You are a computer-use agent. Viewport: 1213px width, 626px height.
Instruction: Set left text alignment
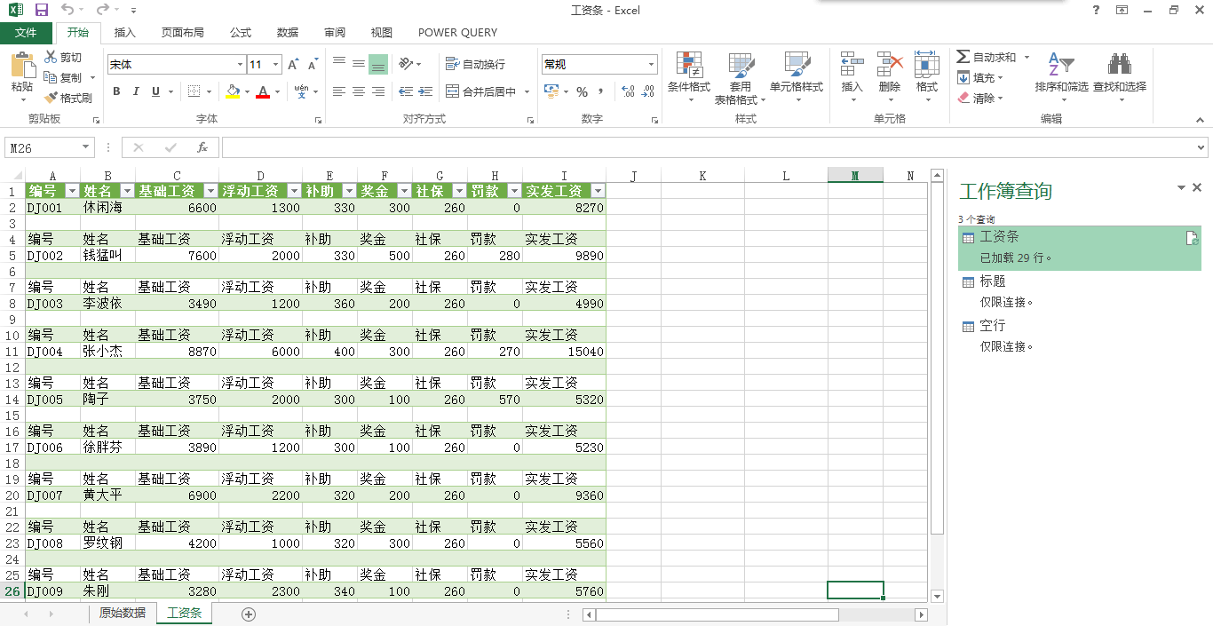(339, 91)
